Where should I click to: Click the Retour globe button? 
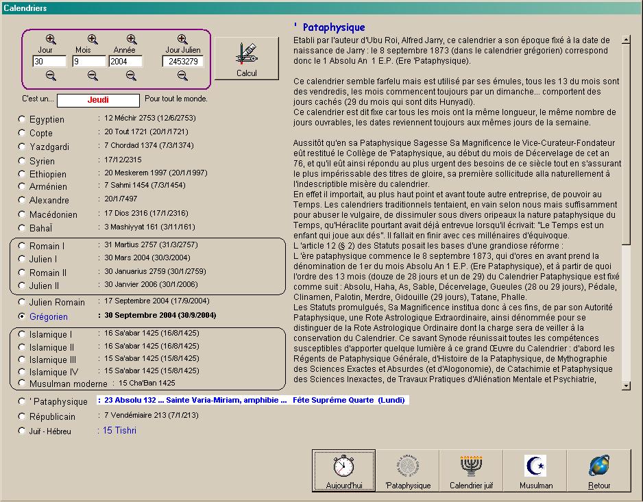point(598,470)
